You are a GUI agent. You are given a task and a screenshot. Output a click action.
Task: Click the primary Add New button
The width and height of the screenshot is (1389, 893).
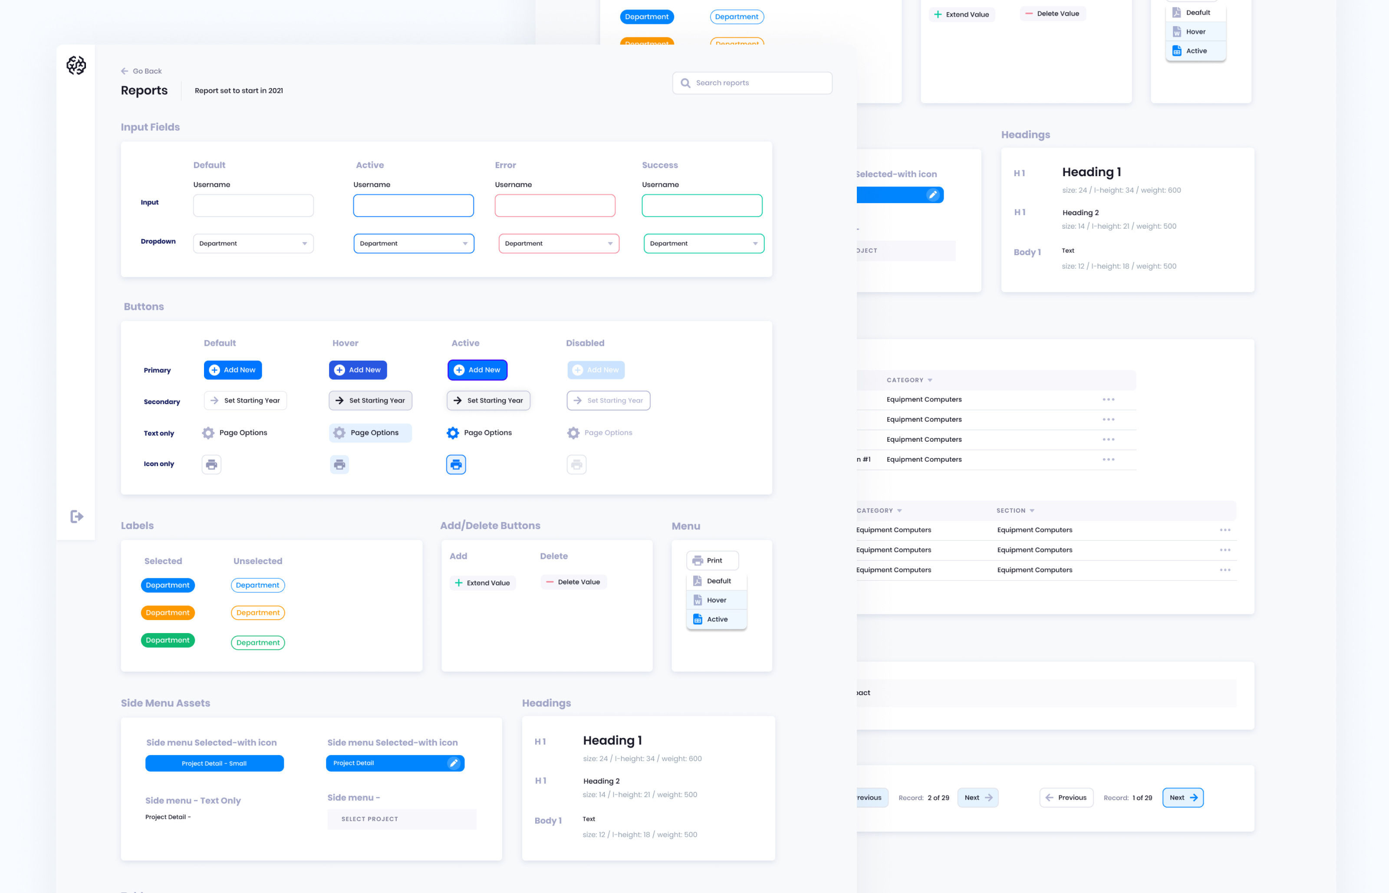[232, 369]
